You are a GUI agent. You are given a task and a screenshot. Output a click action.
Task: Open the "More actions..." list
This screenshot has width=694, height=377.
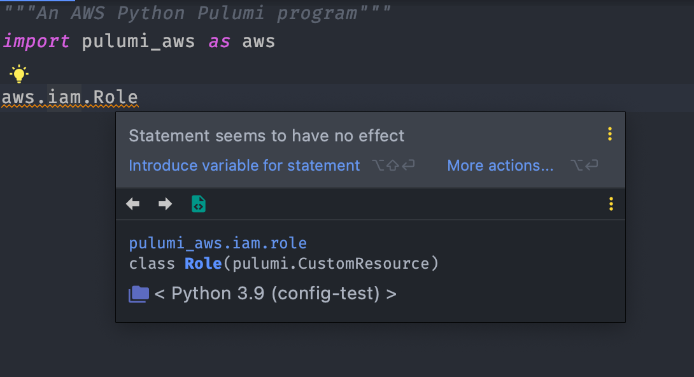click(x=500, y=166)
